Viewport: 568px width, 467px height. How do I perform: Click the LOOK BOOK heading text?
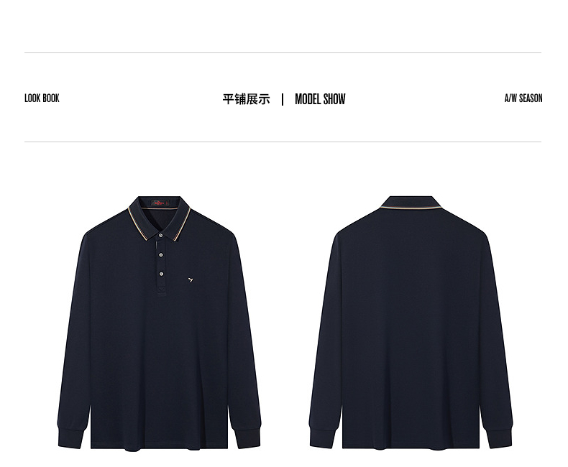(42, 98)
